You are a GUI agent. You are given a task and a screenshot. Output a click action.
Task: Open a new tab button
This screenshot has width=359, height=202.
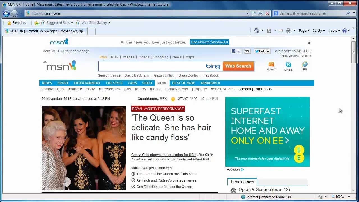coord(91,31)
